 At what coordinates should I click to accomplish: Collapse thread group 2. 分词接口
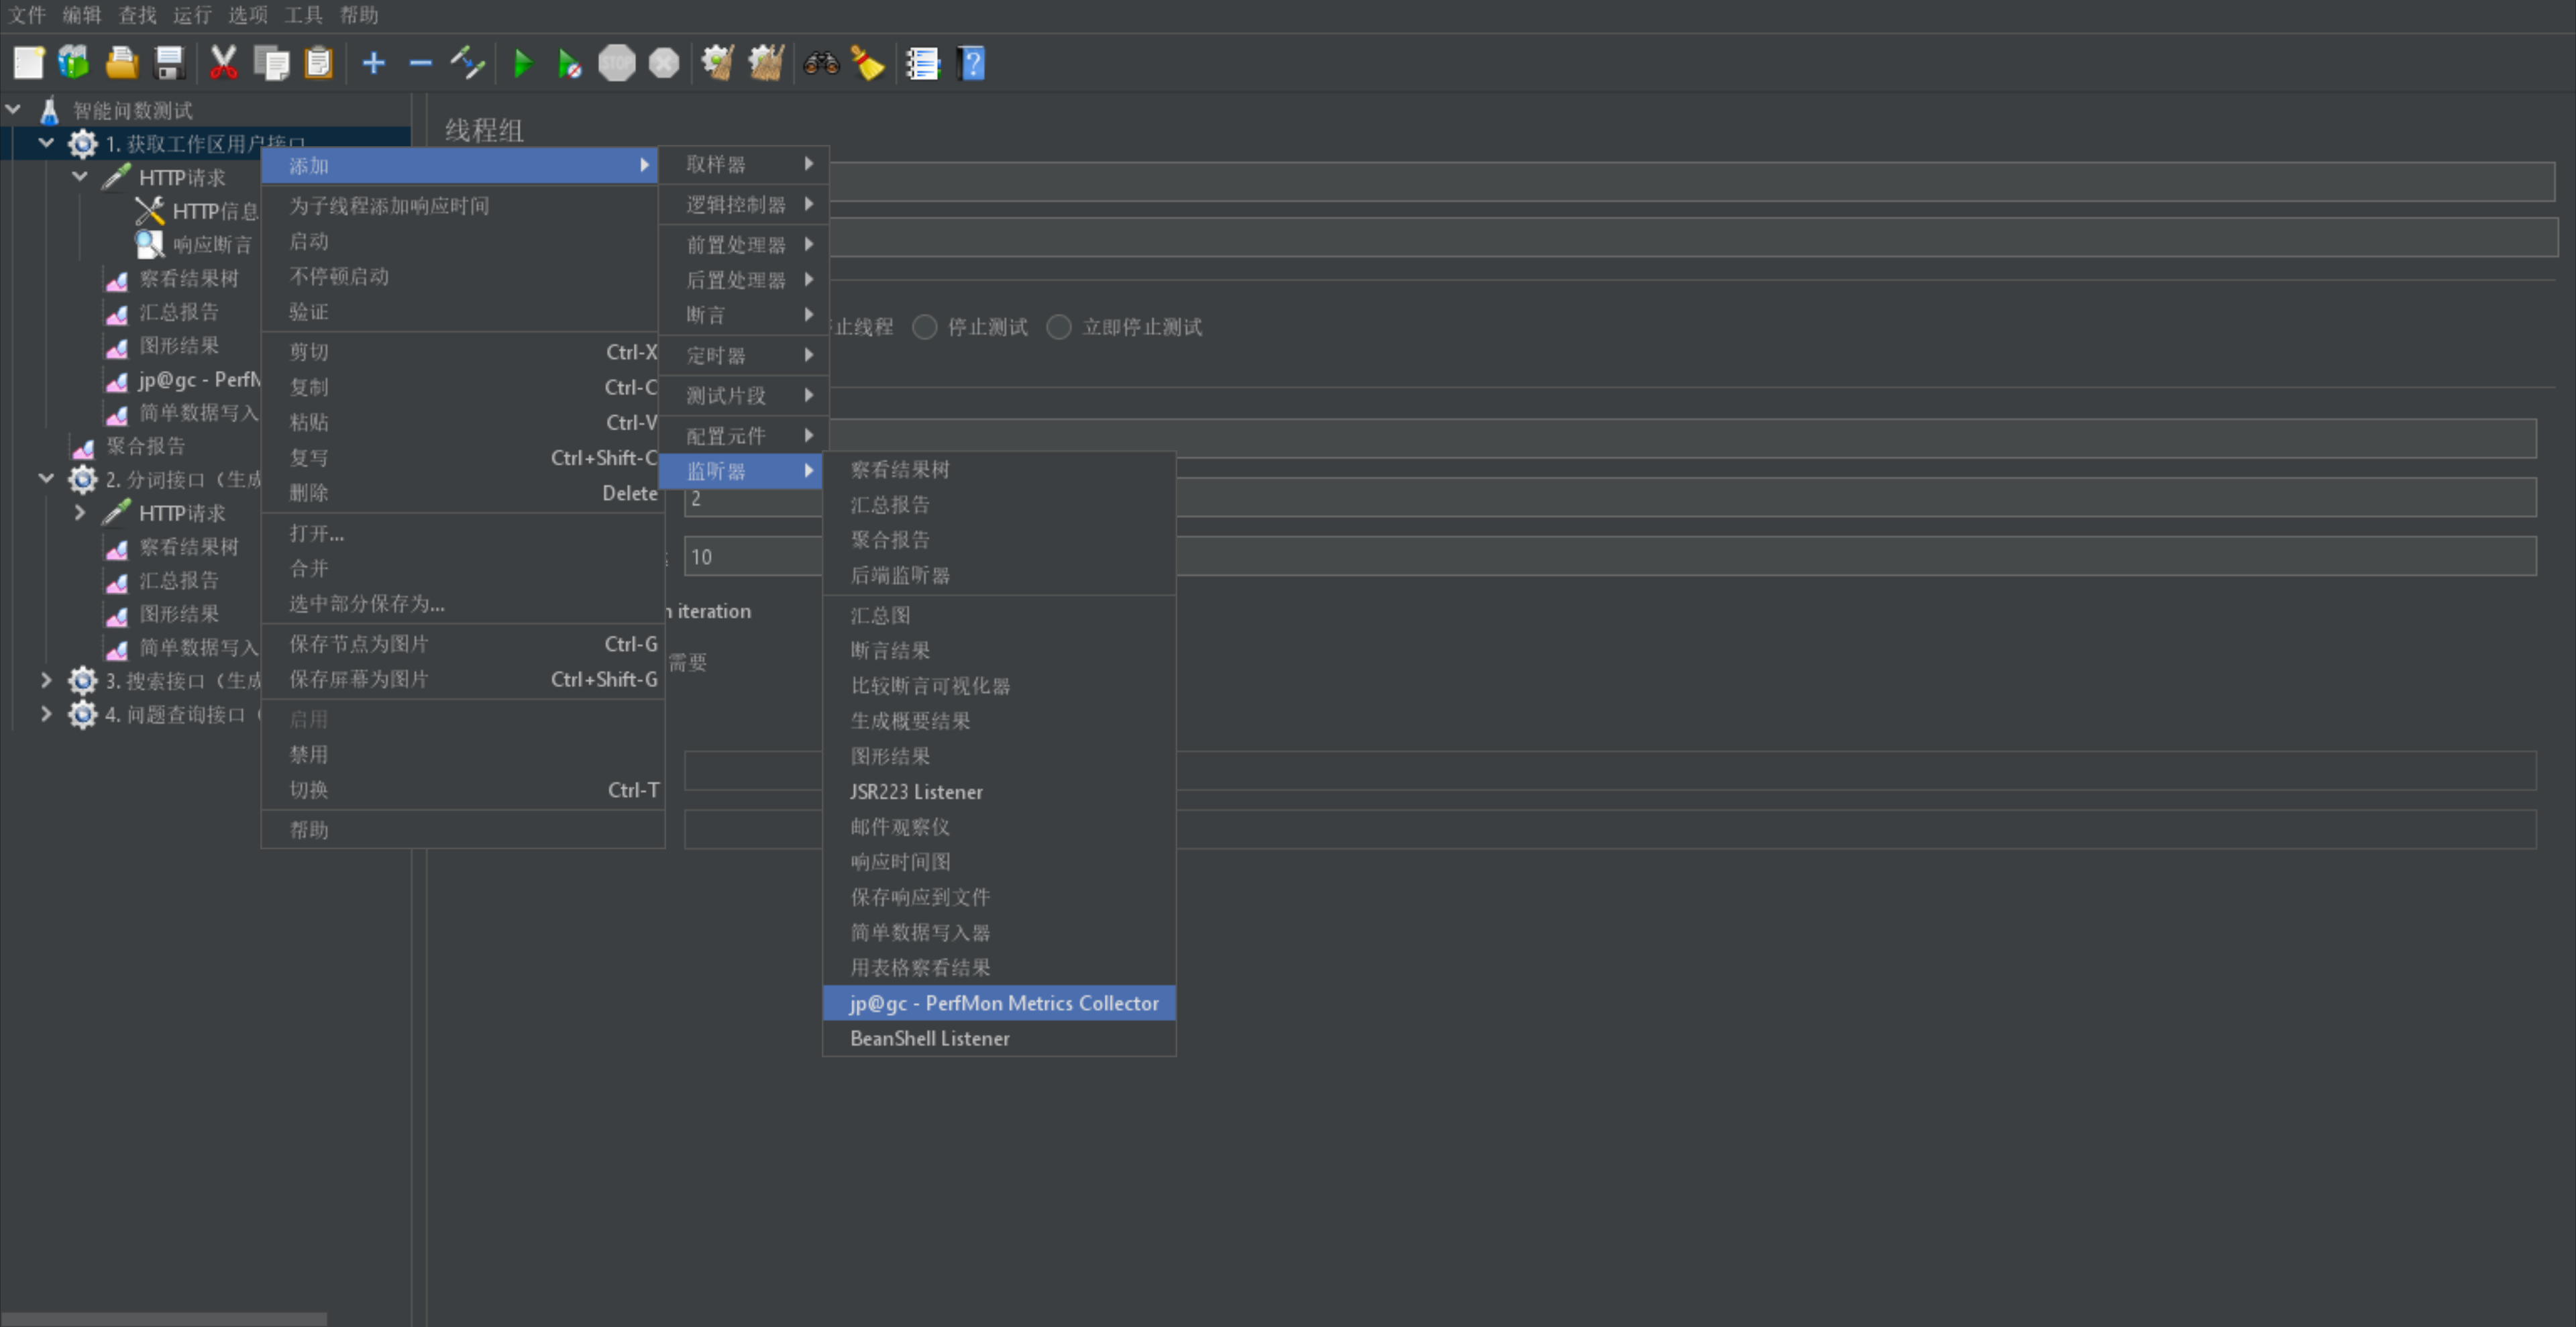pos(46,479)
